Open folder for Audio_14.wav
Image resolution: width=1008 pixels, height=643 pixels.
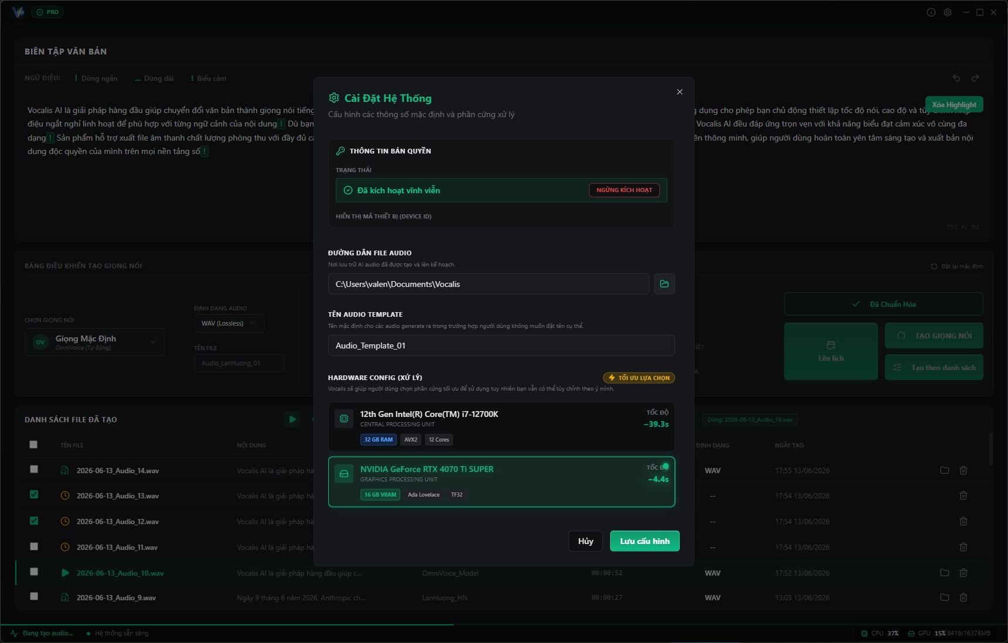point(945,470)
